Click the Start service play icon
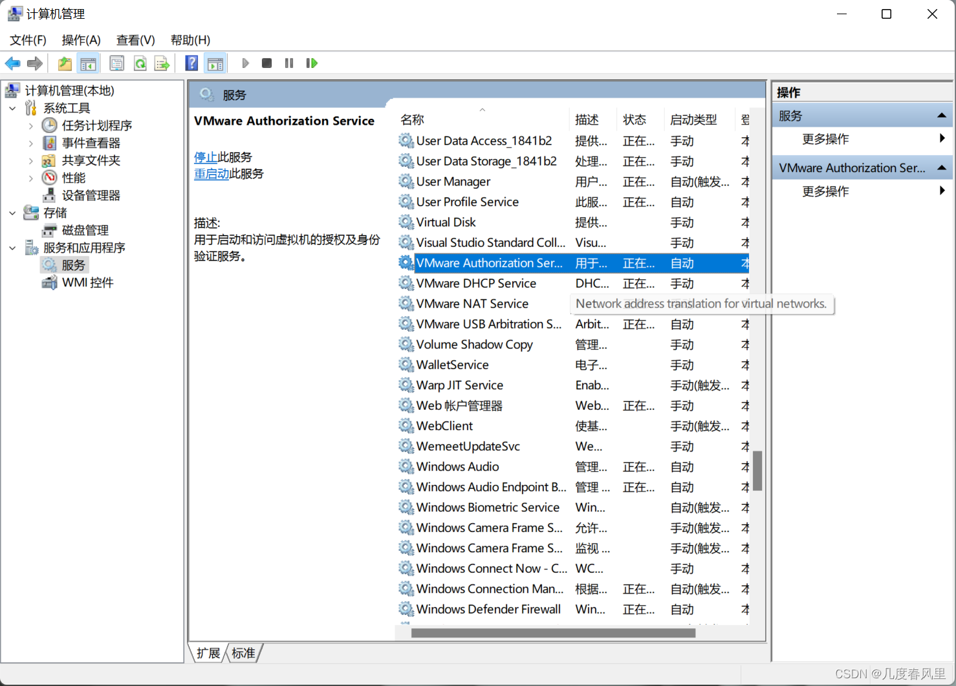 pos(245,63)
